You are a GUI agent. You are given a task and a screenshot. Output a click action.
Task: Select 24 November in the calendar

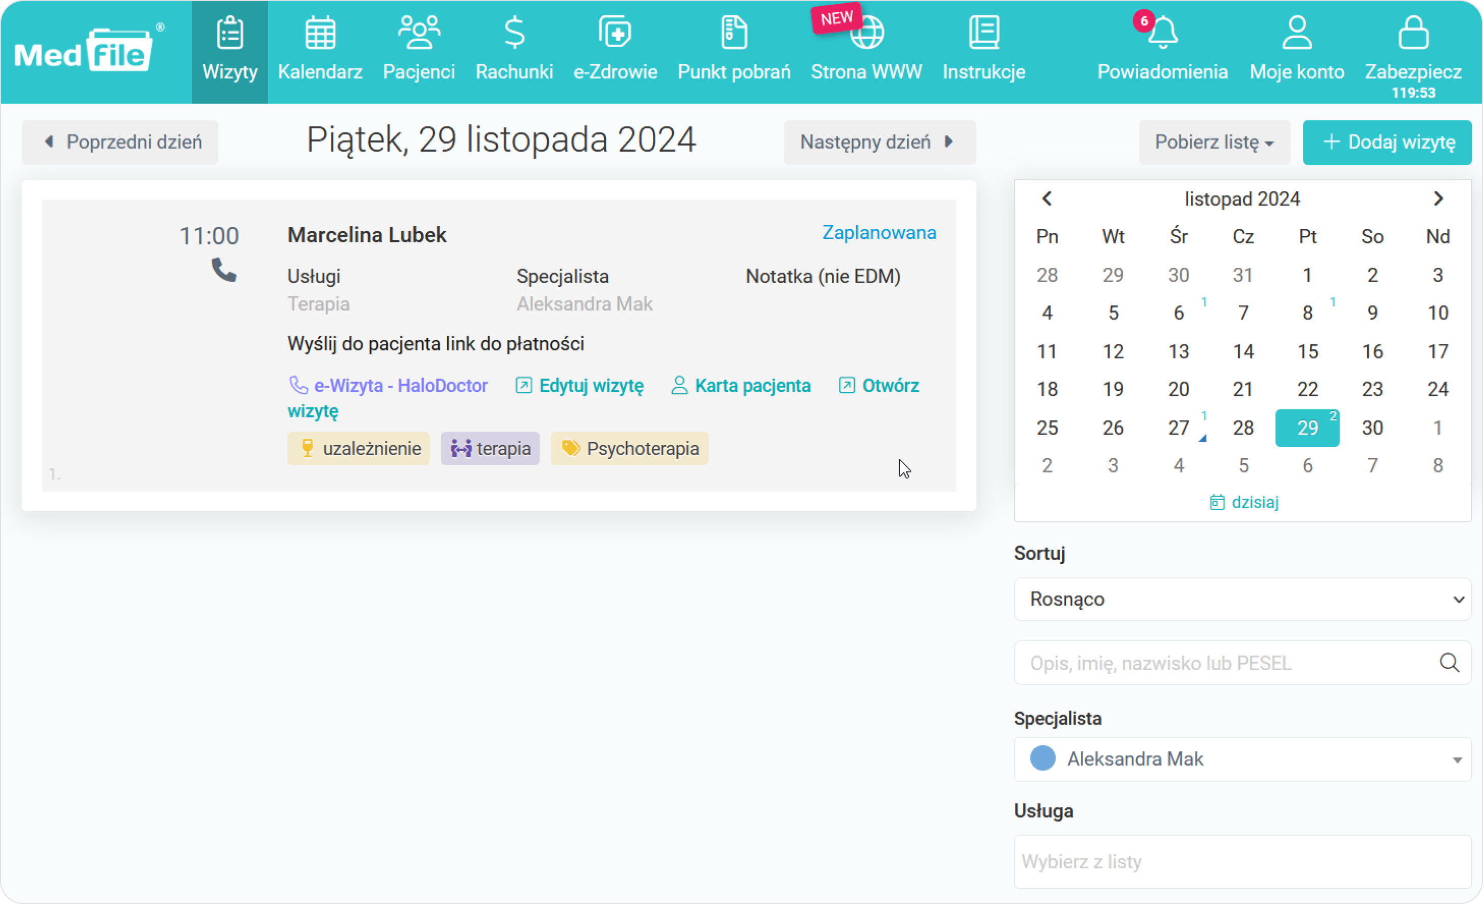[x=1438, y=389]
